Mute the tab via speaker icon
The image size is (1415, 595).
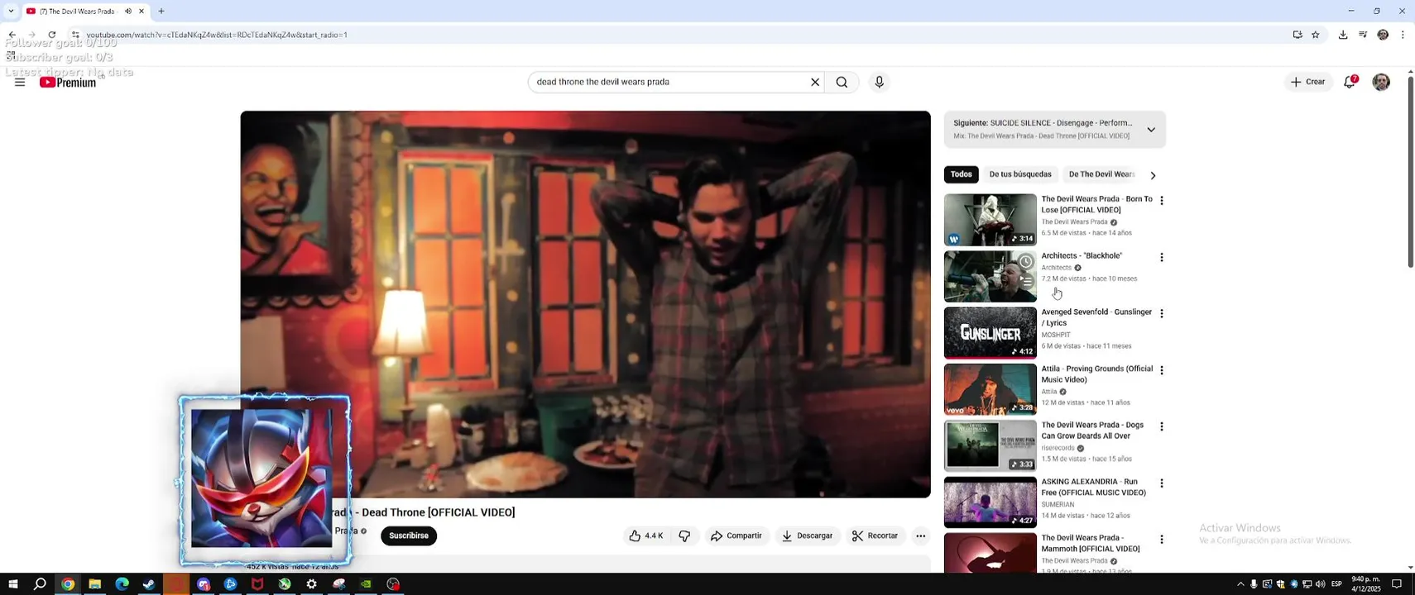point(128,12)
